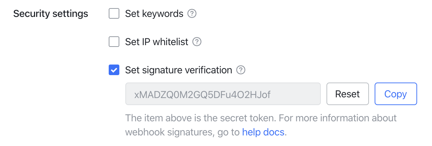Click the Security settings section heading
This screenshot has height=146, width=432.
pyautogui.click(x=51, y=14)
